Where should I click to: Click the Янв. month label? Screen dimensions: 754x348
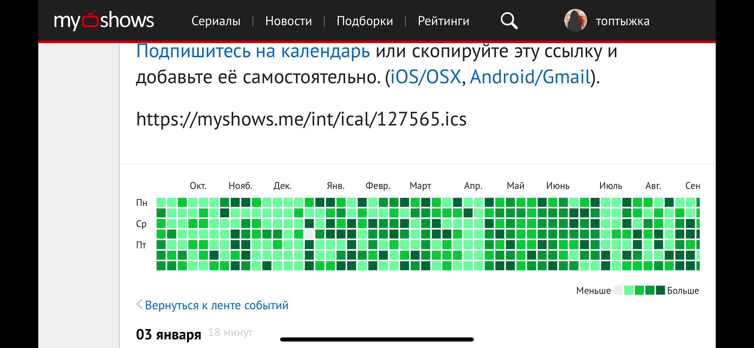335,186
